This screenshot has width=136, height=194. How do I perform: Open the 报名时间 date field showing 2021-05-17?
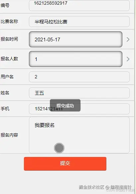75,39
